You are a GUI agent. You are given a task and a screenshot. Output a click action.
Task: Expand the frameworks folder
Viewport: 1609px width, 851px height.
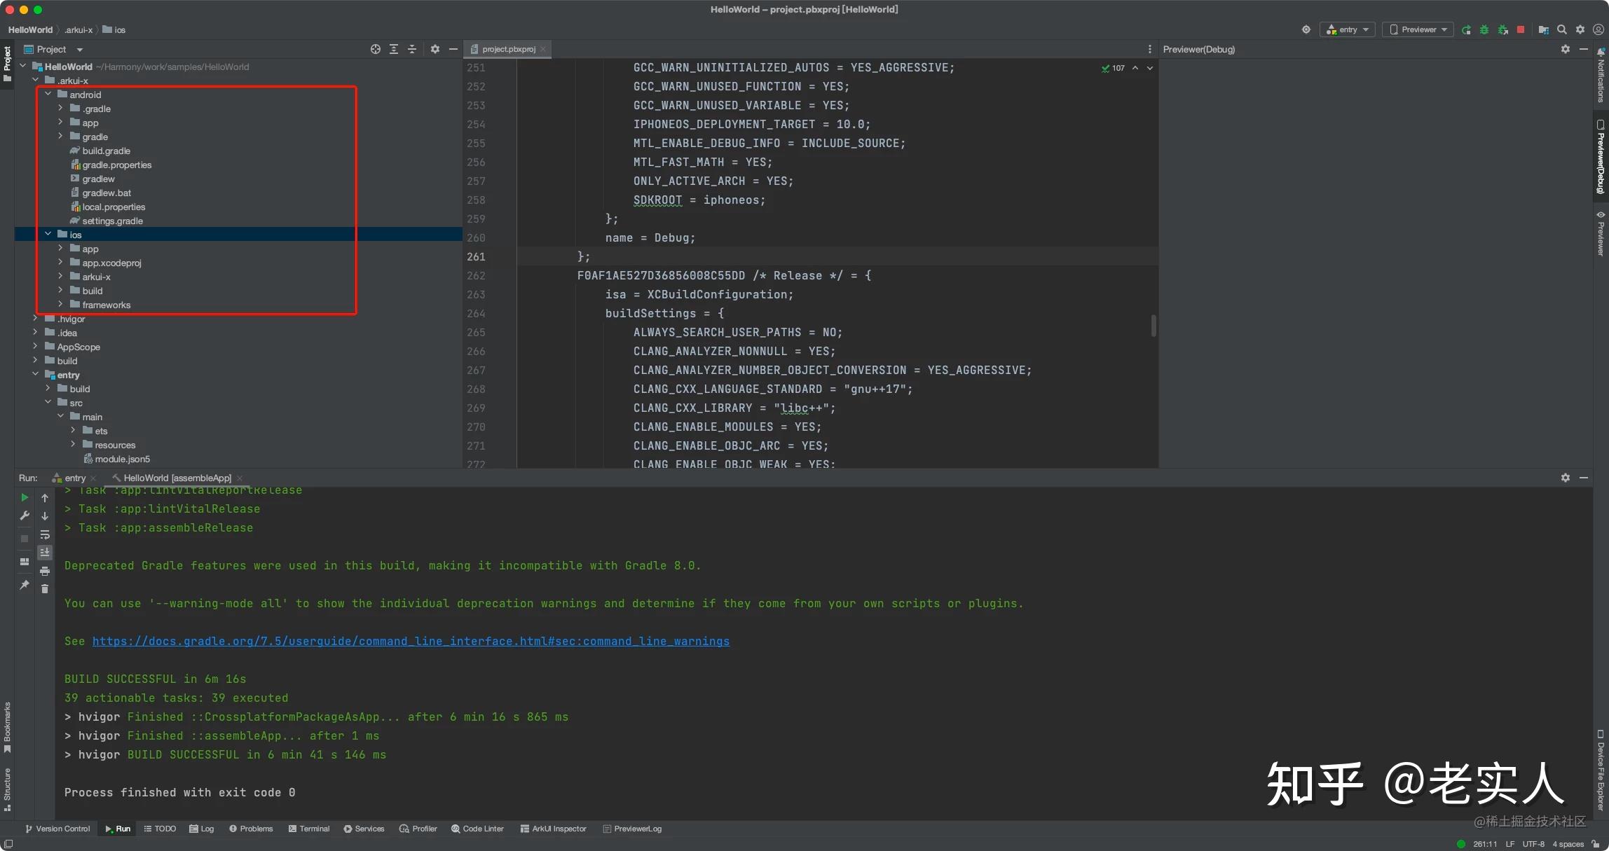(61, 304)
